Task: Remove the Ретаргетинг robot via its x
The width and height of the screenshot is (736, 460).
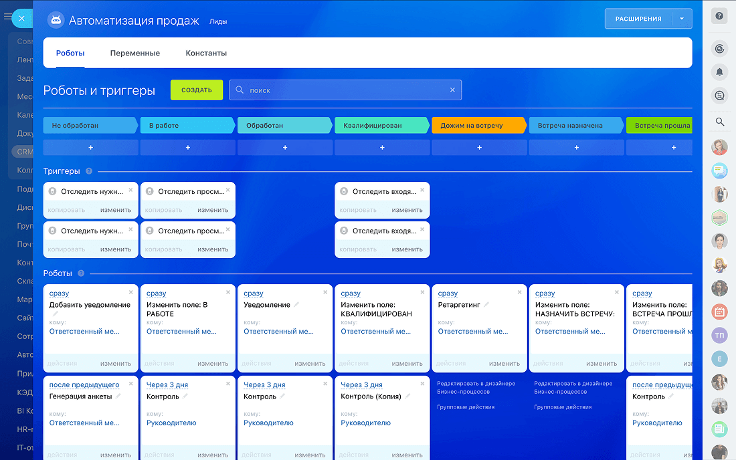Action: [x=521, y=292]
